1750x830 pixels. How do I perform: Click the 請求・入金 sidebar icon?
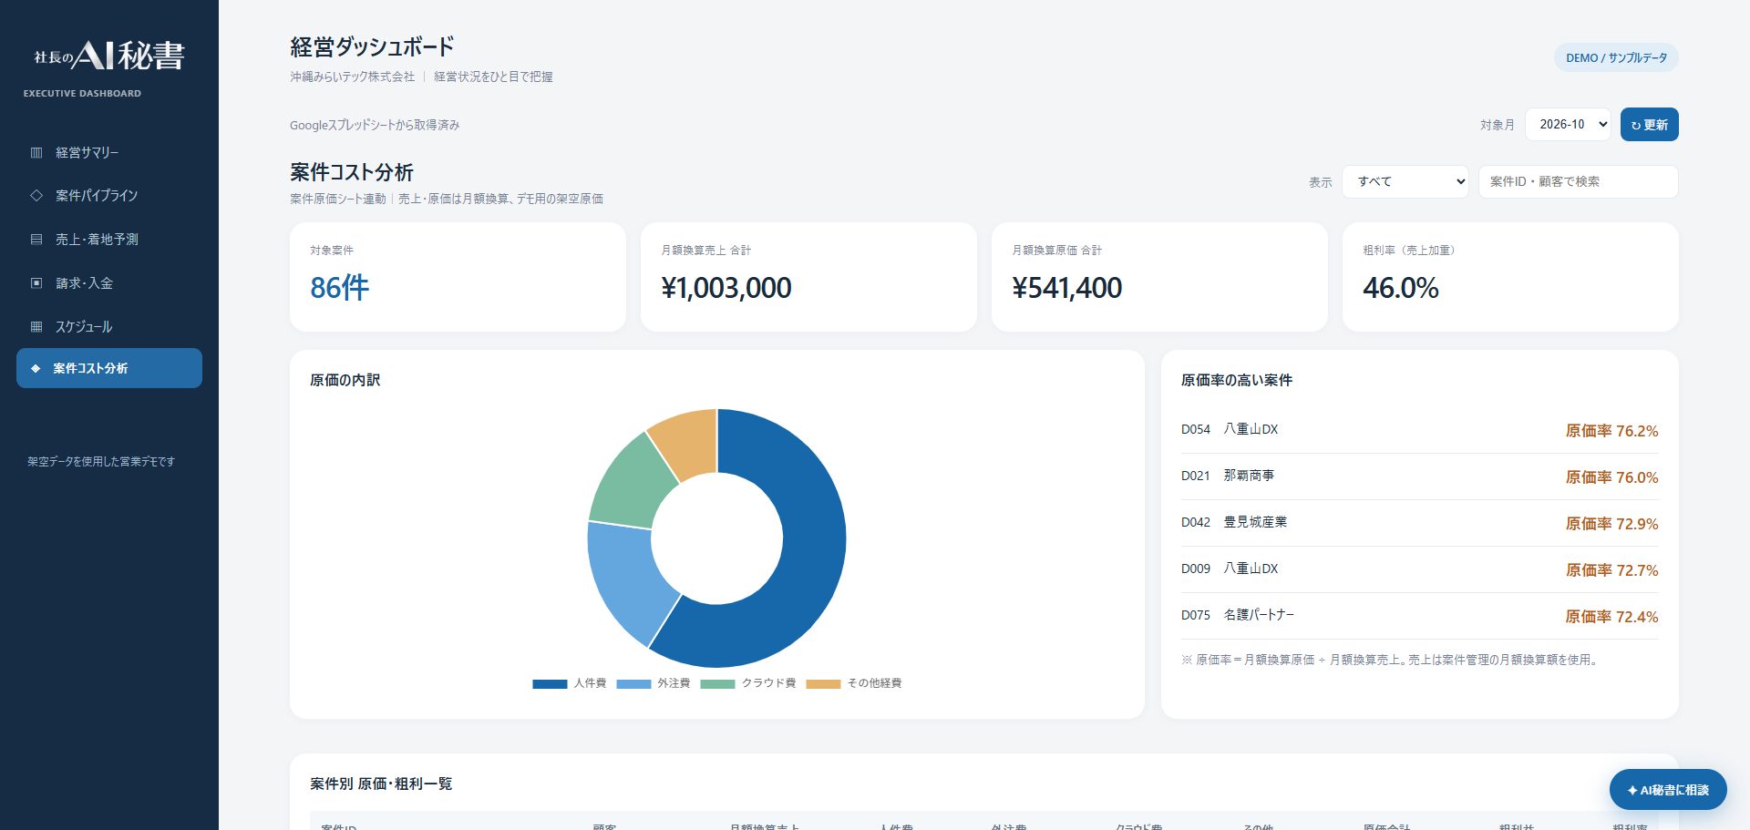point(36,282)
